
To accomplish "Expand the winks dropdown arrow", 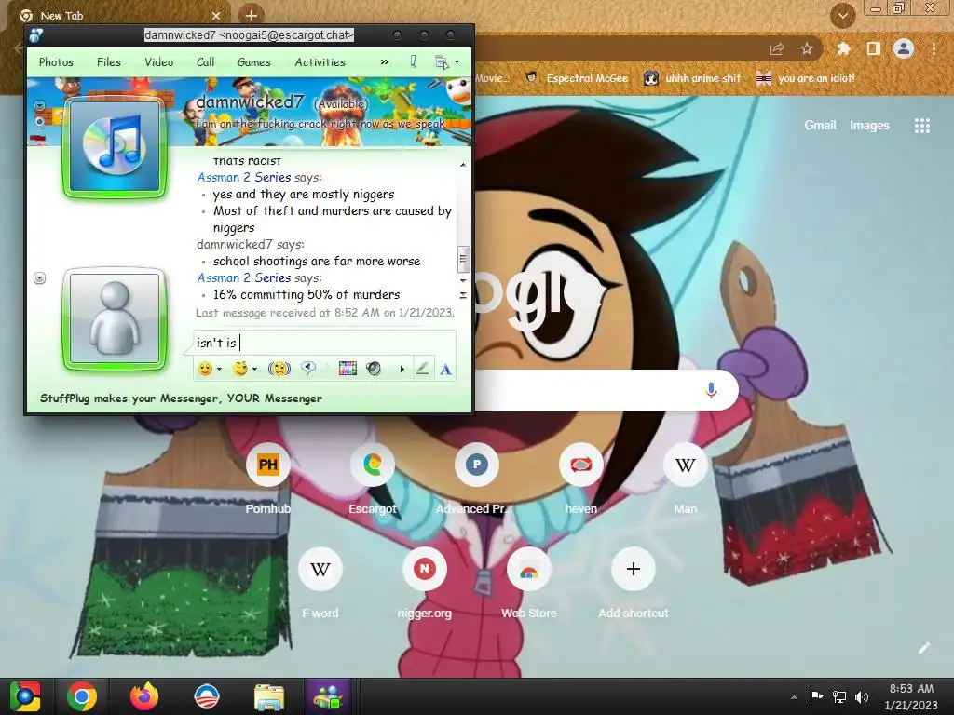I will pyautogui.click(x=255, y=369).
